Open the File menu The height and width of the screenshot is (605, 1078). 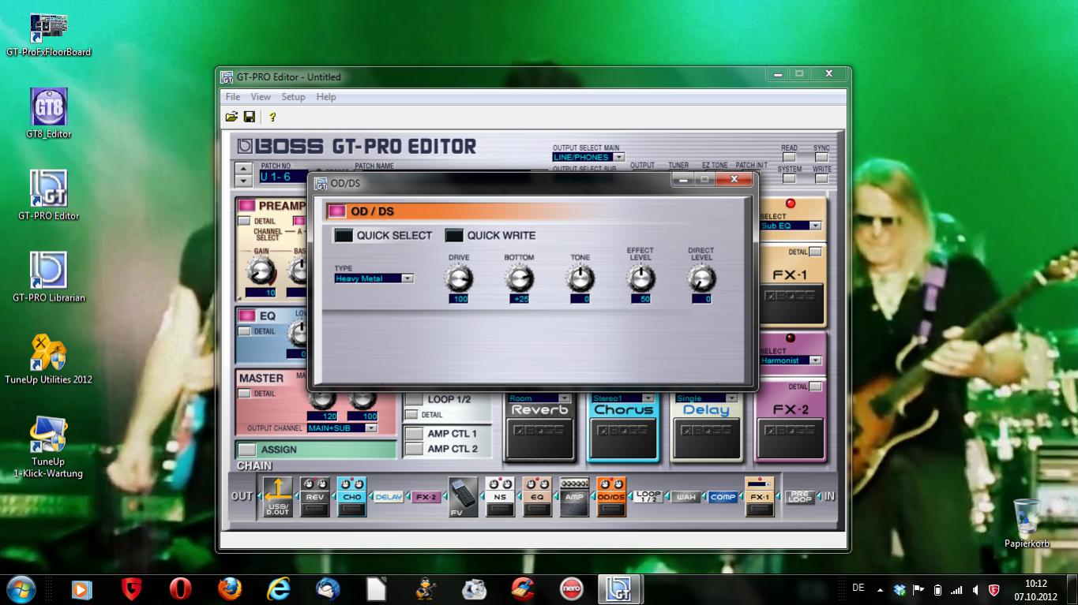pyautogui.click(x=233, y=97)
